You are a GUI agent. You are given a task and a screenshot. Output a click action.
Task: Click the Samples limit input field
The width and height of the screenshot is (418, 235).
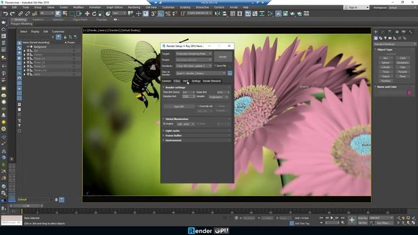coord(189,96)
